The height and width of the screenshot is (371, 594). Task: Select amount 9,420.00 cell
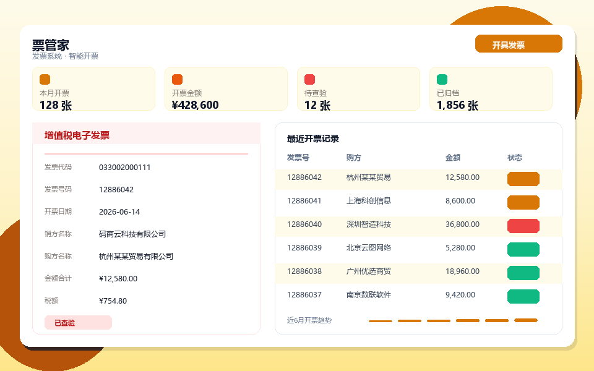pyautogui.click(x=460, y=295)
